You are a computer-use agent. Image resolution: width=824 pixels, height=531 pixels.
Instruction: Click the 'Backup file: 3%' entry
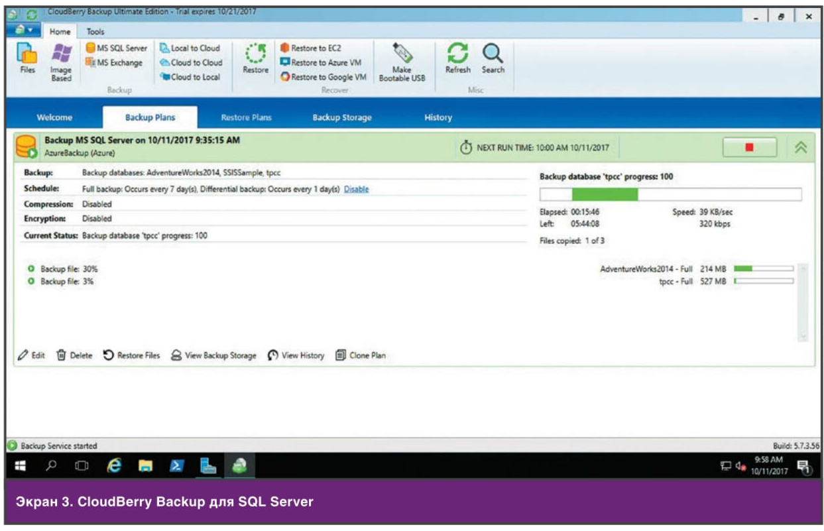point(60,281)
